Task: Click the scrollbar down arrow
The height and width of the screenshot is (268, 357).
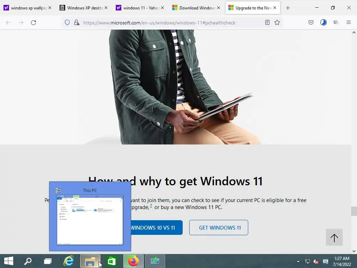Action: pos(354,251)
